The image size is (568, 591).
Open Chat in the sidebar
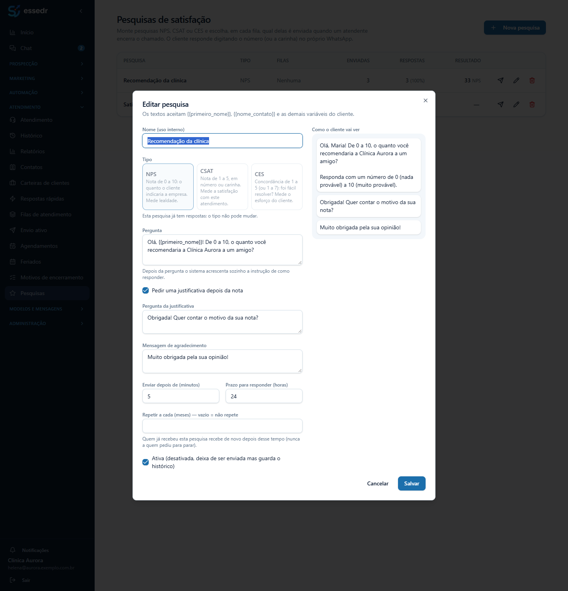[47, 48]
